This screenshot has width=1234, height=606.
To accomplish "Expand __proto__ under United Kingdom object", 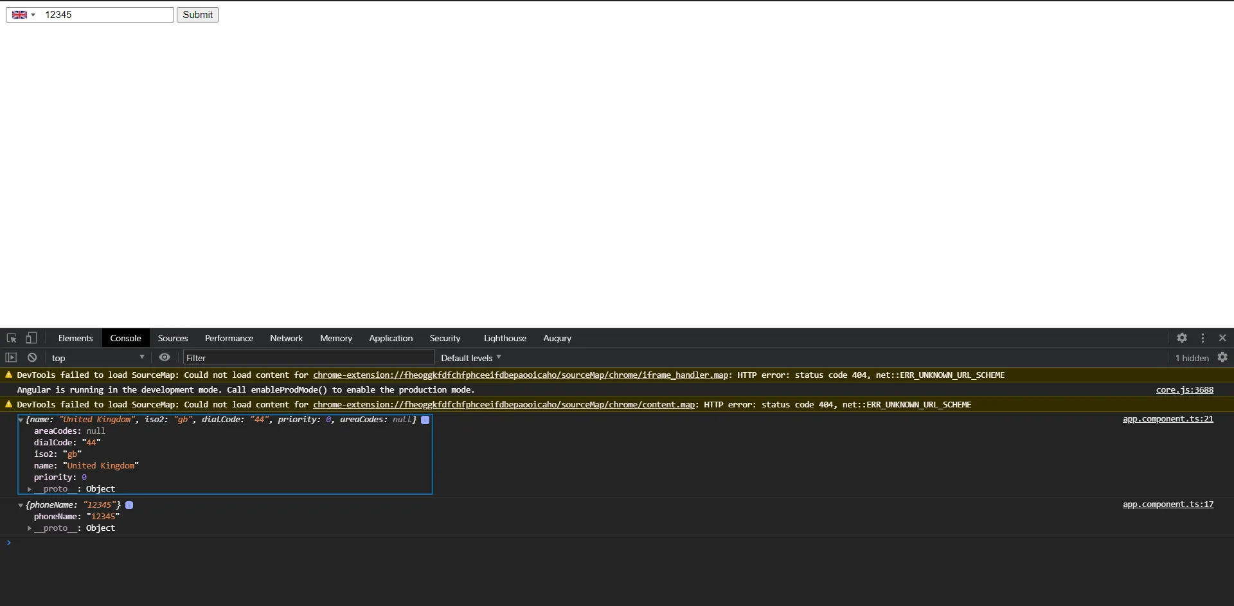I will (x=30, y=489).
